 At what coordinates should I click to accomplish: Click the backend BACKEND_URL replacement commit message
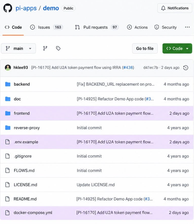(x=116, y=84)
